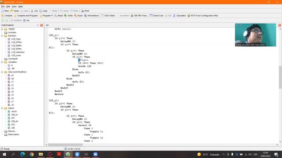Select alias p2 in explorer
Image resolution: width=282 pixels, height=158 pixels.
coord(13,79)
